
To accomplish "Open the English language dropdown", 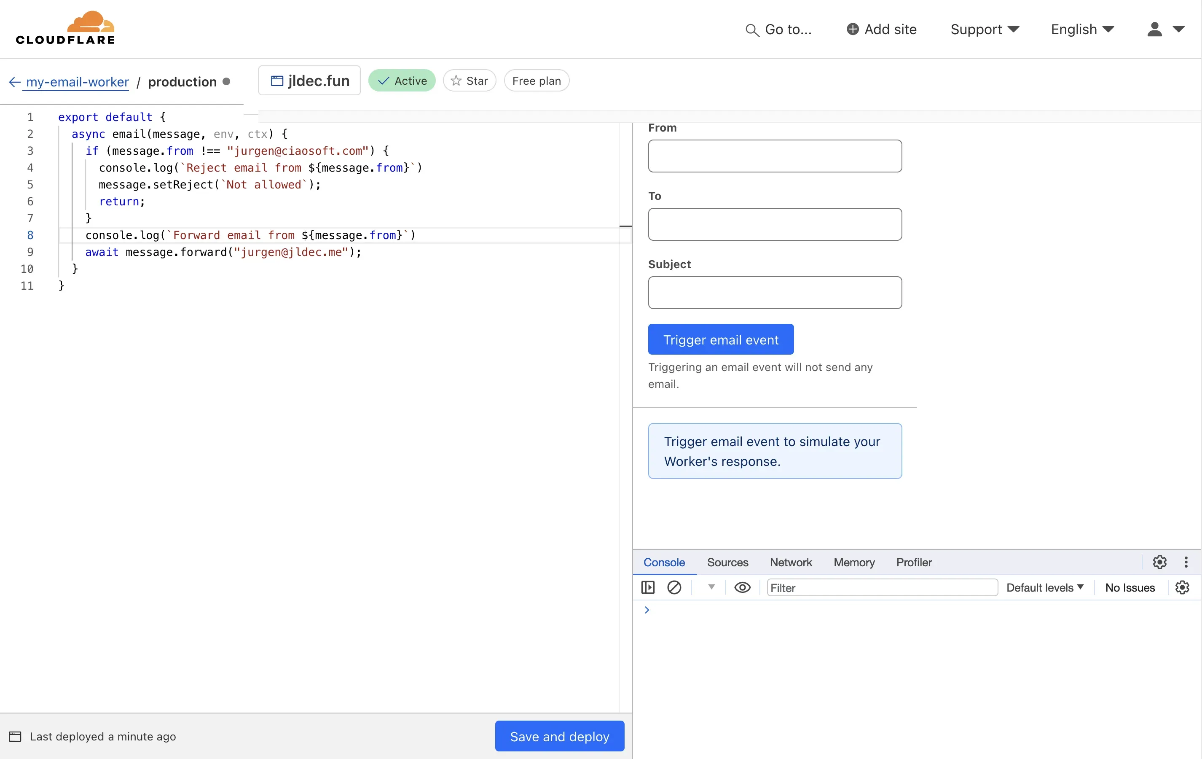I will click(x=1081, y=29).
